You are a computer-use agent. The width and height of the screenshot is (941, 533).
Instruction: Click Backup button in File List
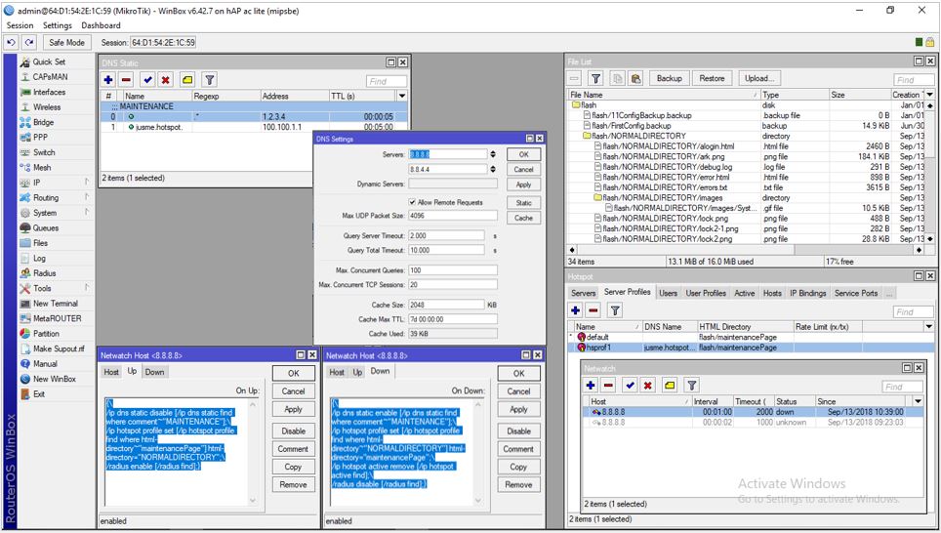[x=669, y=79]
